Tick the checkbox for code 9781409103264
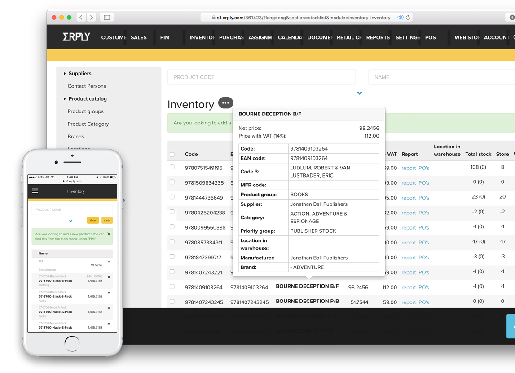The height and width of the screenshot is (373, 515). tap(172, 286)
